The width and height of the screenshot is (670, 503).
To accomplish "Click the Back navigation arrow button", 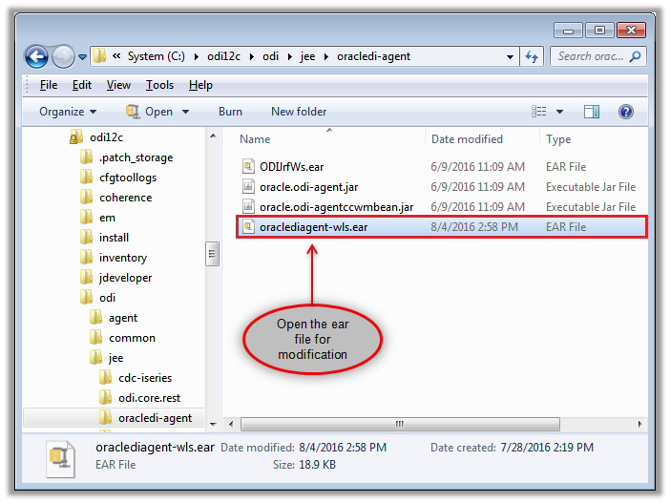I will pyautogui.click(x=37, y=56).
